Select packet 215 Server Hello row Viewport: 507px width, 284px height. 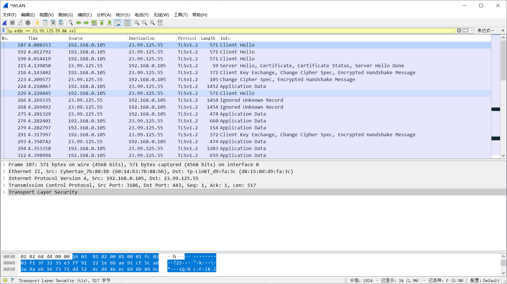246,66
